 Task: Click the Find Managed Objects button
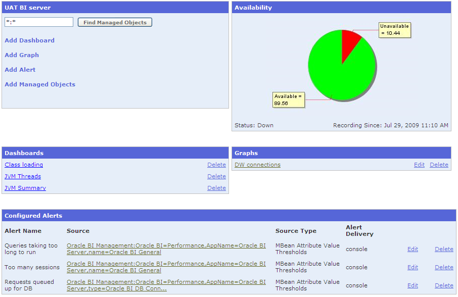click(115, 22)
